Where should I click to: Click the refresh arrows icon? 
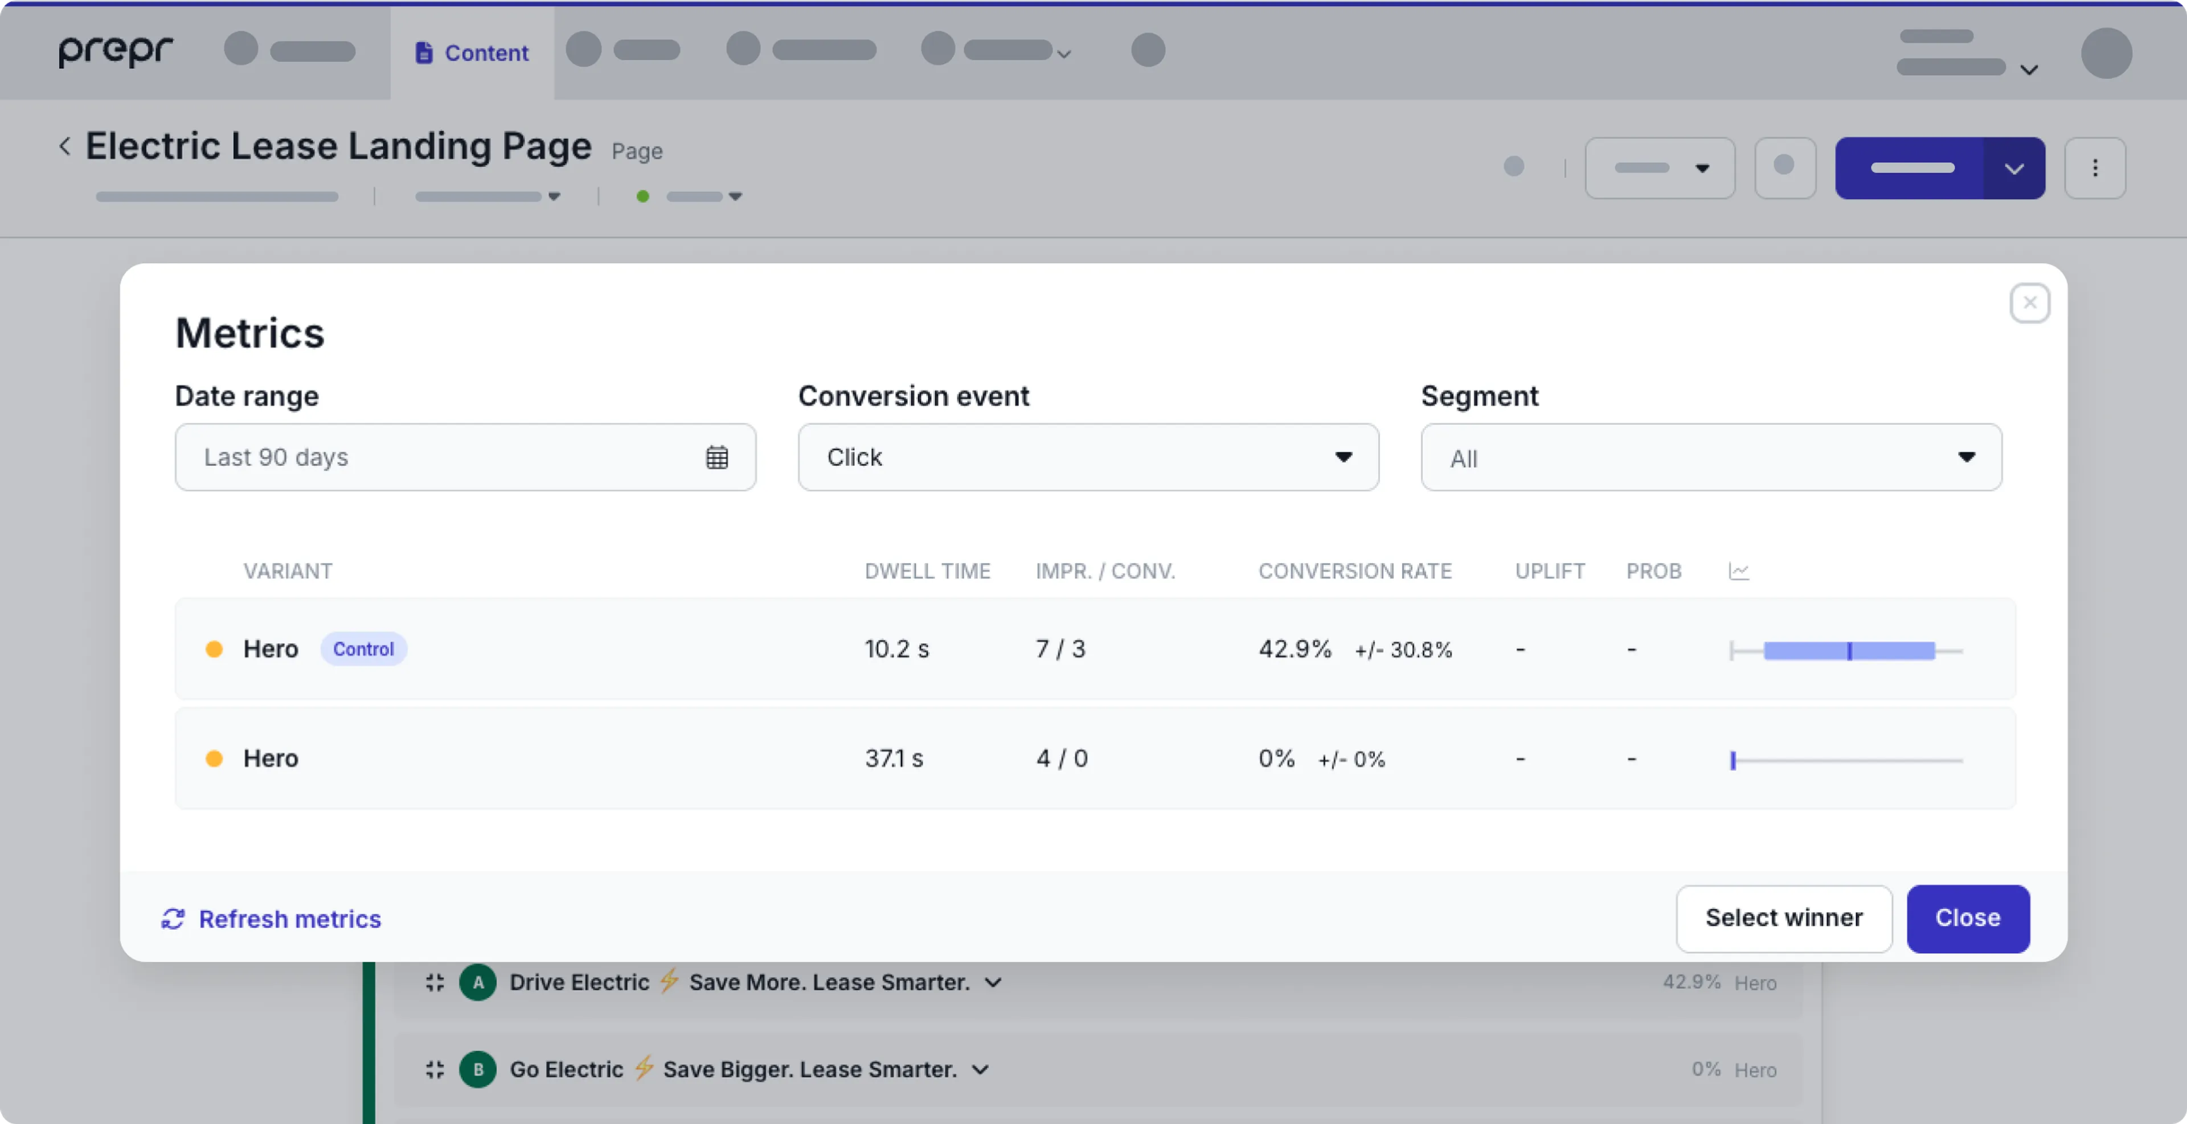[173, 918]
